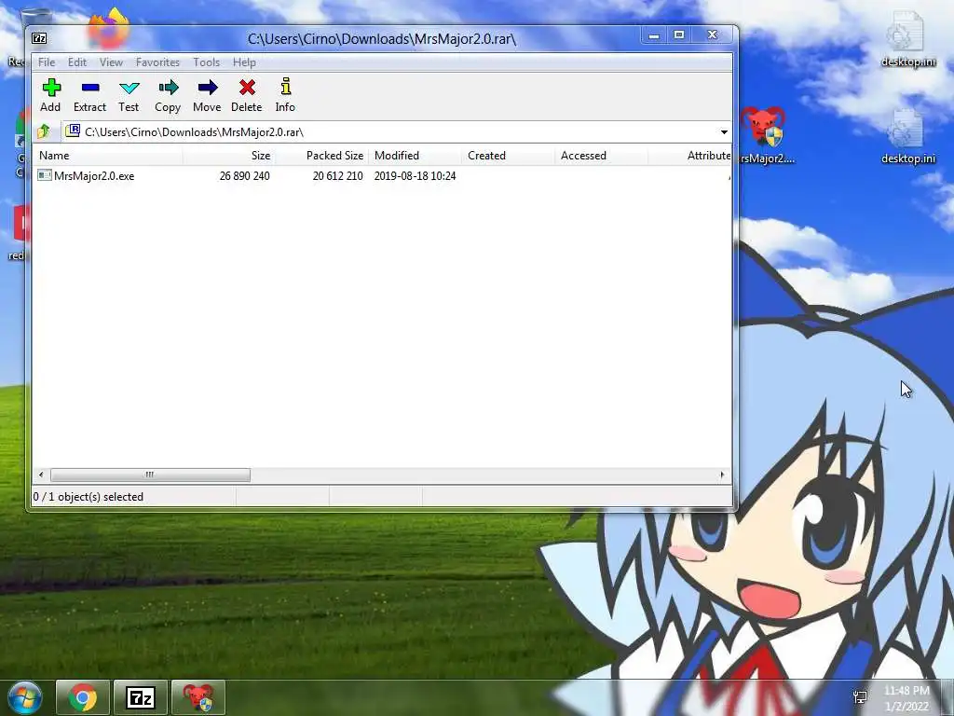Viewport: 954px width, 716px height.
Task: Switch to 7-Zip taskbar button
Action: (141, 697)
